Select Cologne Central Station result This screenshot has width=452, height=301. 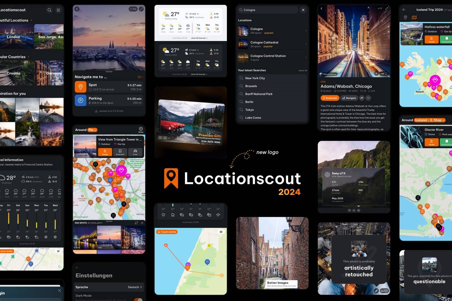[x=272, y=58]
